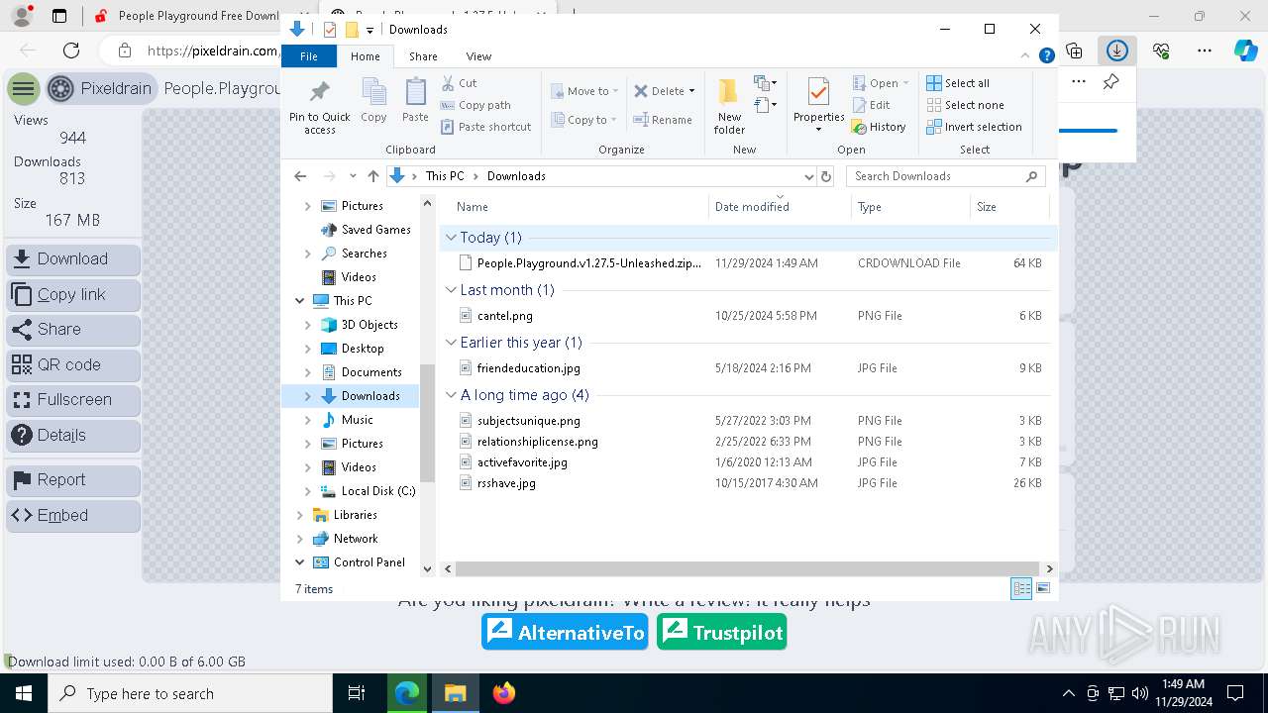Switch to large icons view button
Viewport: 1268px width, 713px height.
[x=1043, y=589]
